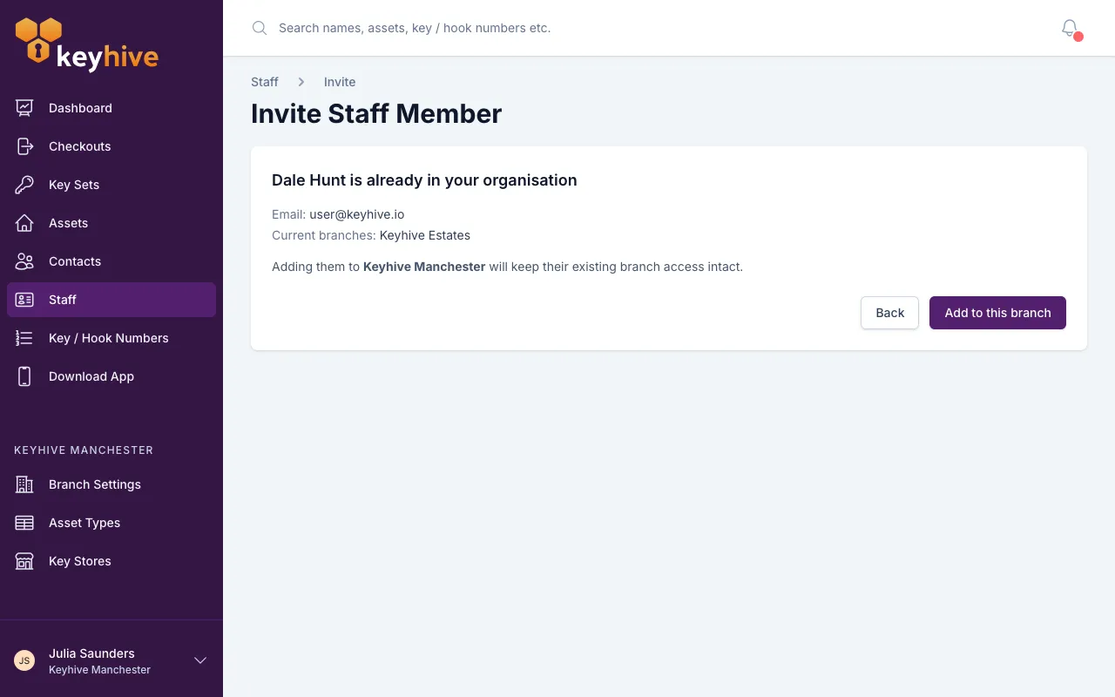
Task: Click the JS user avatar
Action: click(x=24, y=661)
